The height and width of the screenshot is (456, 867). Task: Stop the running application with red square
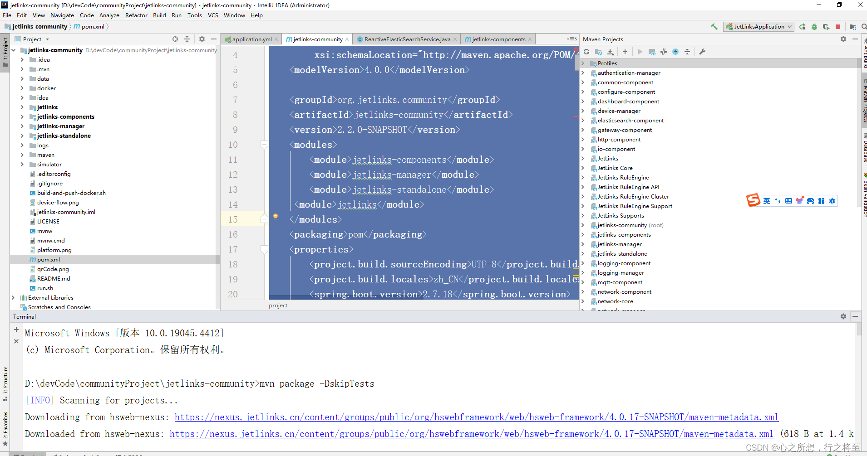pos(838,27)
